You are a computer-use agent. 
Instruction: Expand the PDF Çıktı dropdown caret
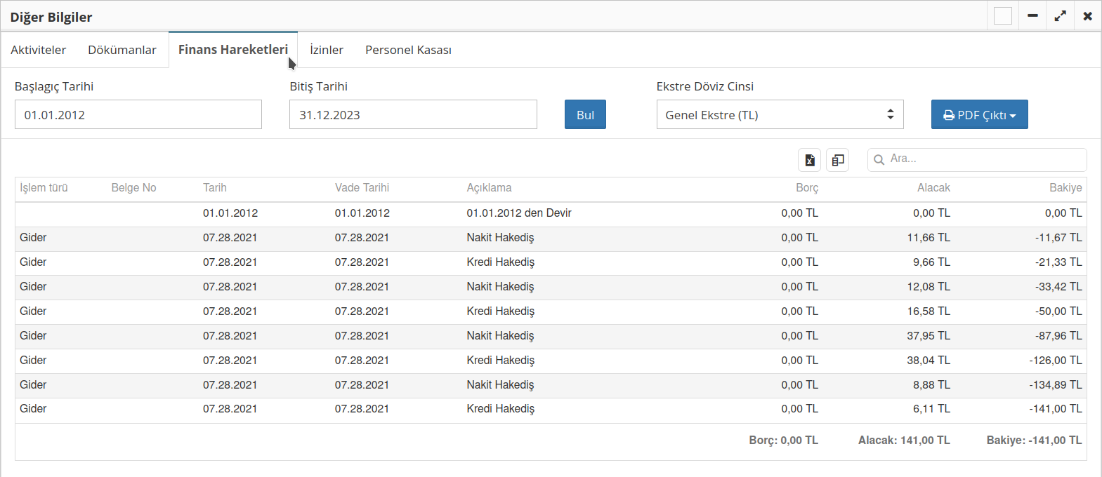pyautogui.click(x=1013, y=116)
